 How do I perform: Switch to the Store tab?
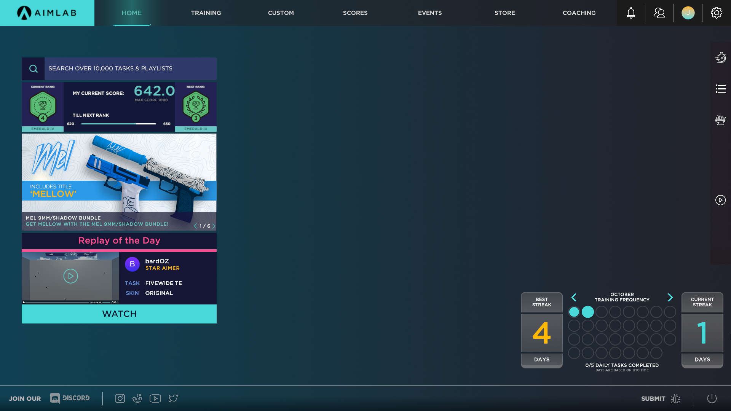505,13
